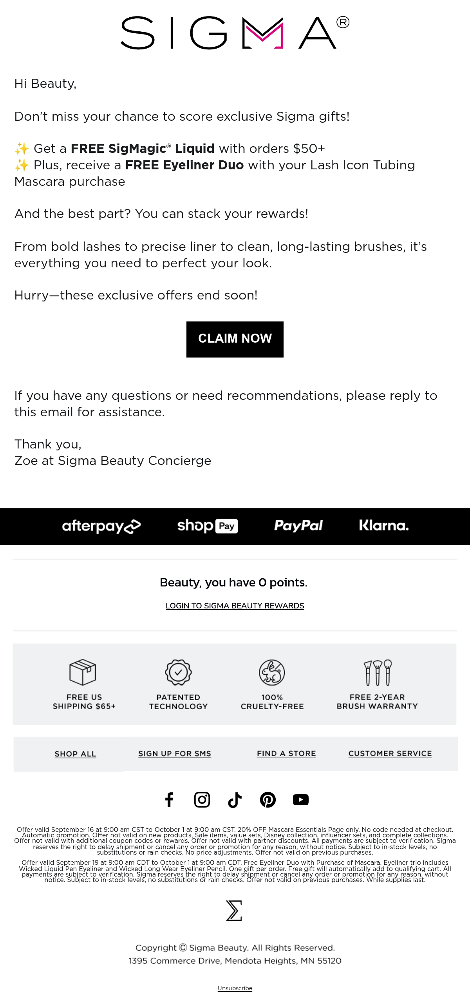The image size is (470, 1002).
Task: Click the Klarna logo in banner
Action: click(x=384, y=525)
